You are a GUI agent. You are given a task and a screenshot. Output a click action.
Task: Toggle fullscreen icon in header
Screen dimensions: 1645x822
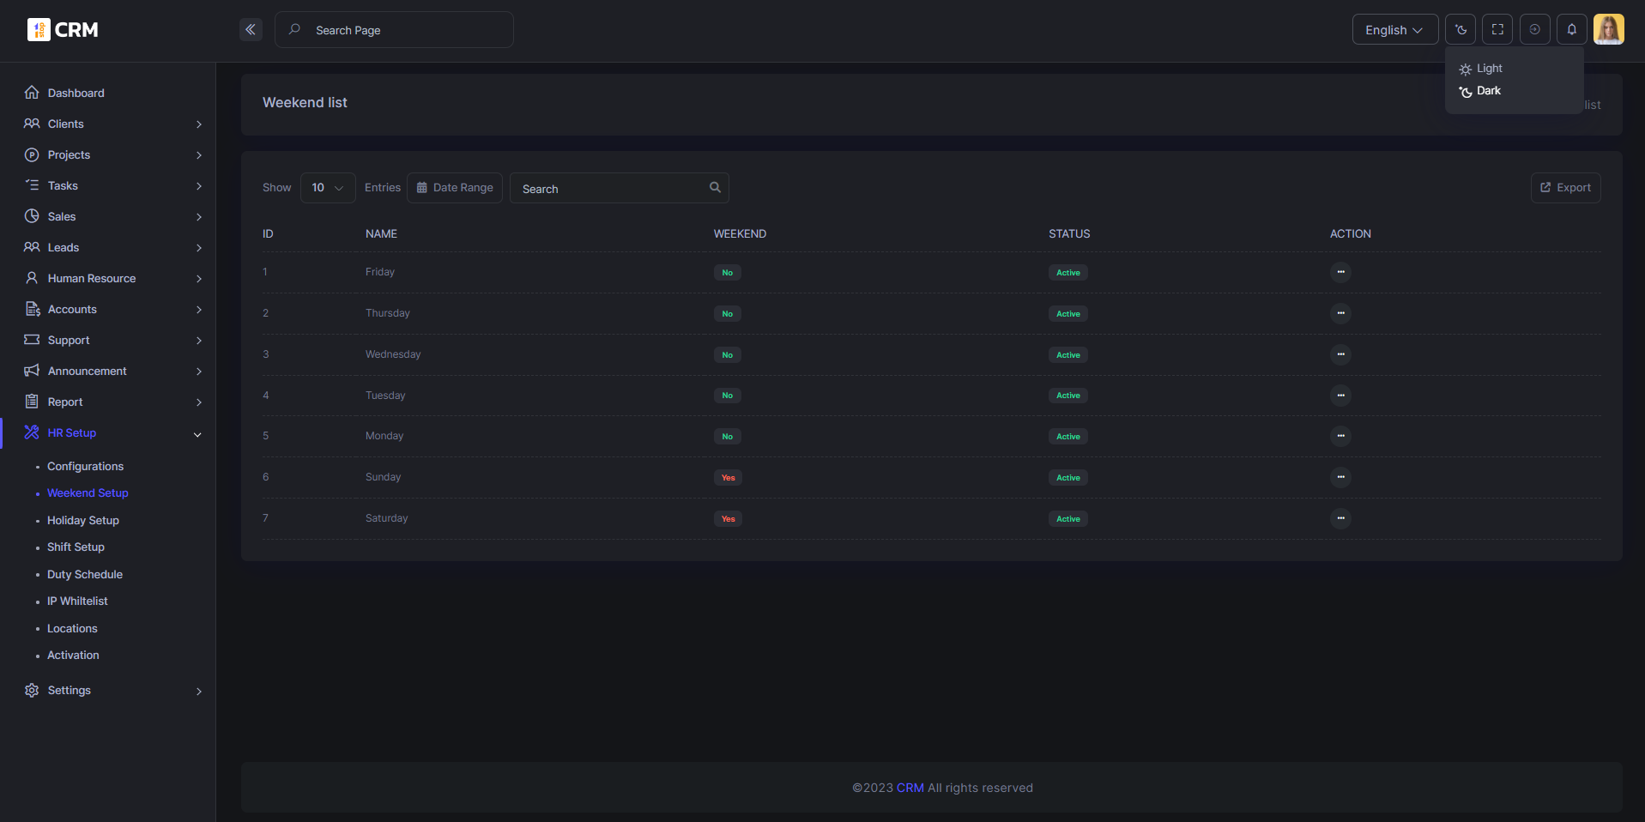click(x=1497, y=29)
